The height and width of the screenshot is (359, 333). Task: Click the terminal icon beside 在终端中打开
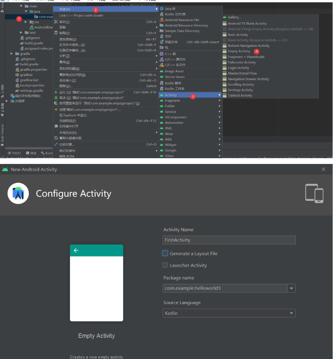coord(56,126)
